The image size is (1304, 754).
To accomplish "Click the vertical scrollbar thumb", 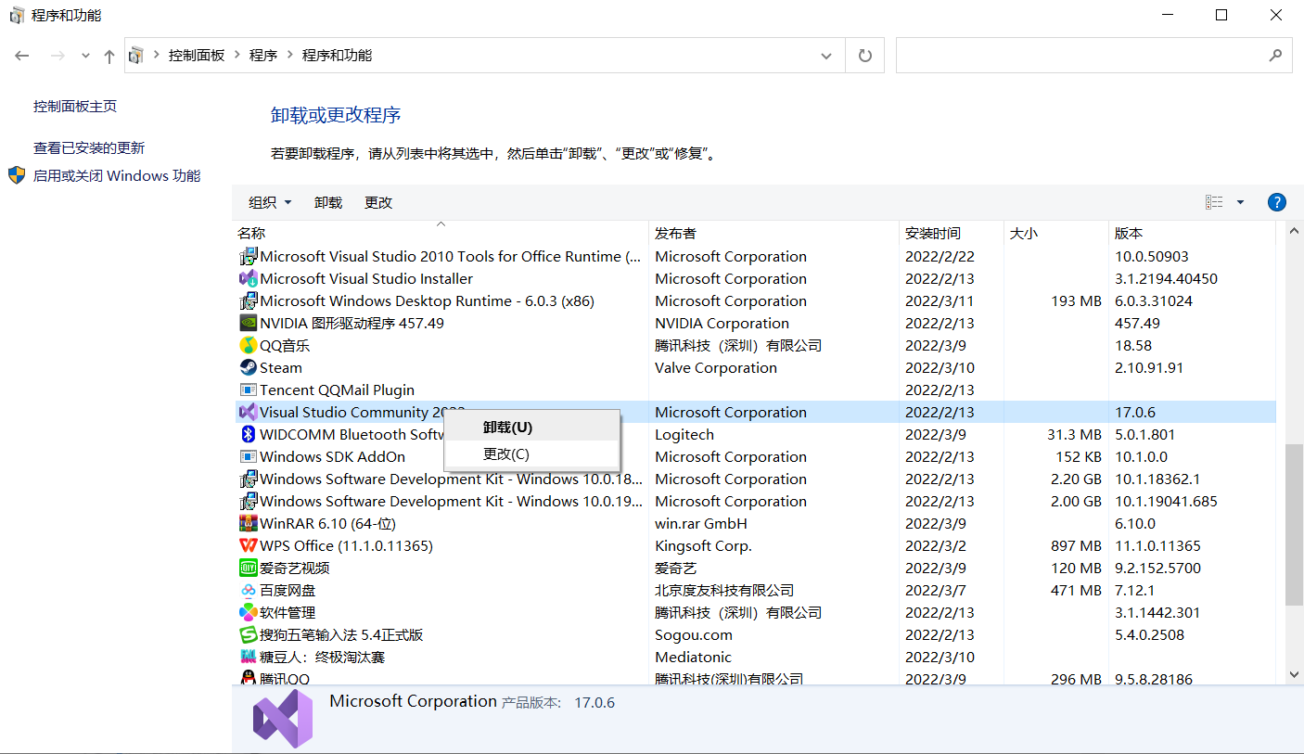I will click(1295, 525).
